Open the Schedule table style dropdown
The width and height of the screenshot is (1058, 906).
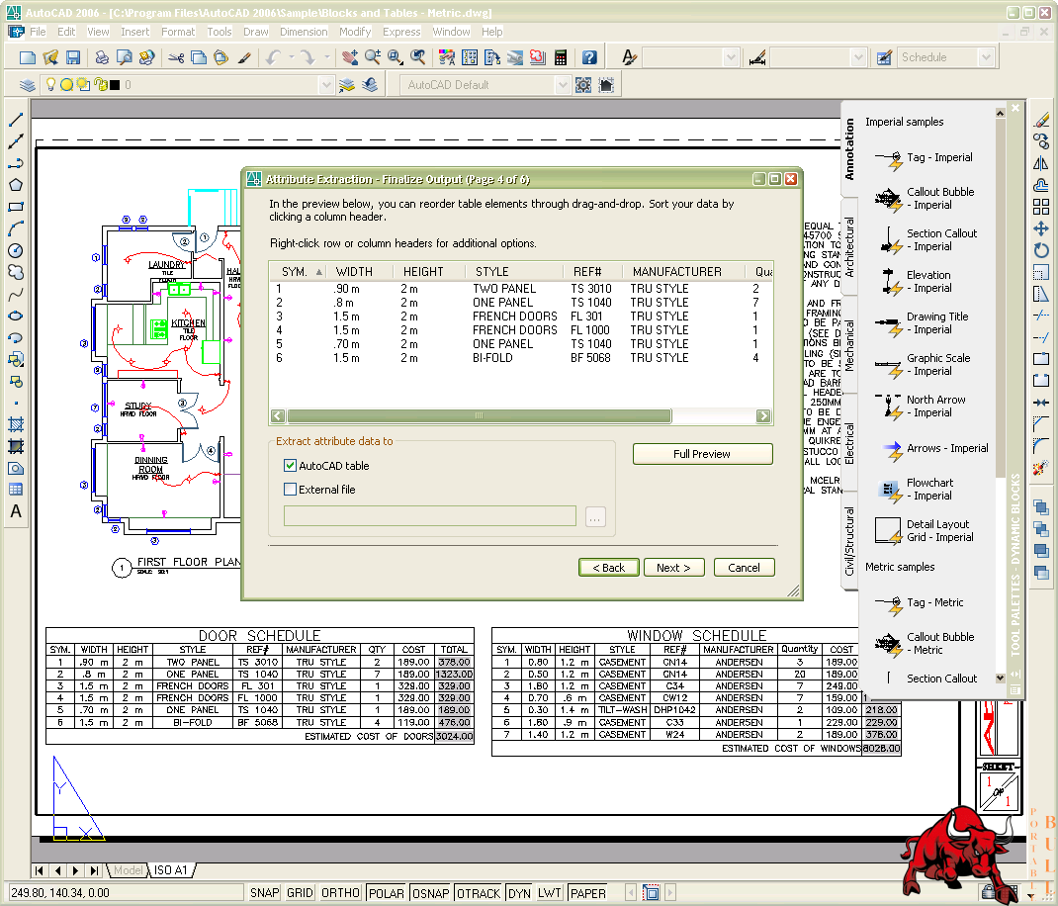click(x=986, y=57)
